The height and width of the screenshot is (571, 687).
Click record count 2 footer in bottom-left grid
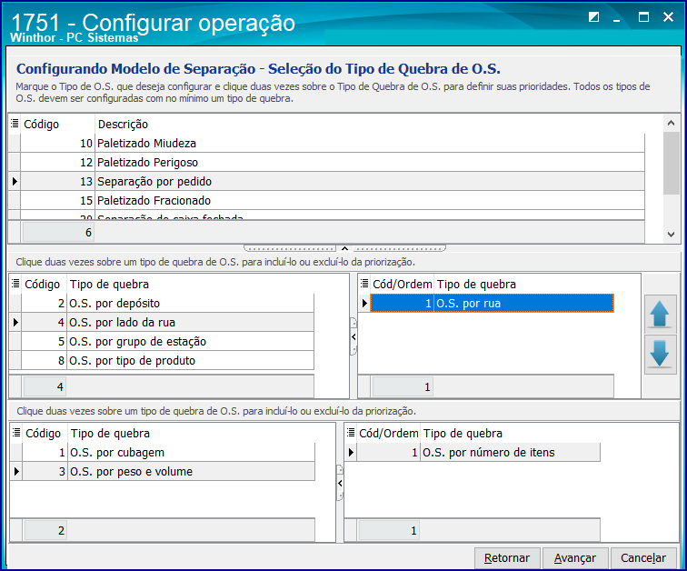pos(45,531)
